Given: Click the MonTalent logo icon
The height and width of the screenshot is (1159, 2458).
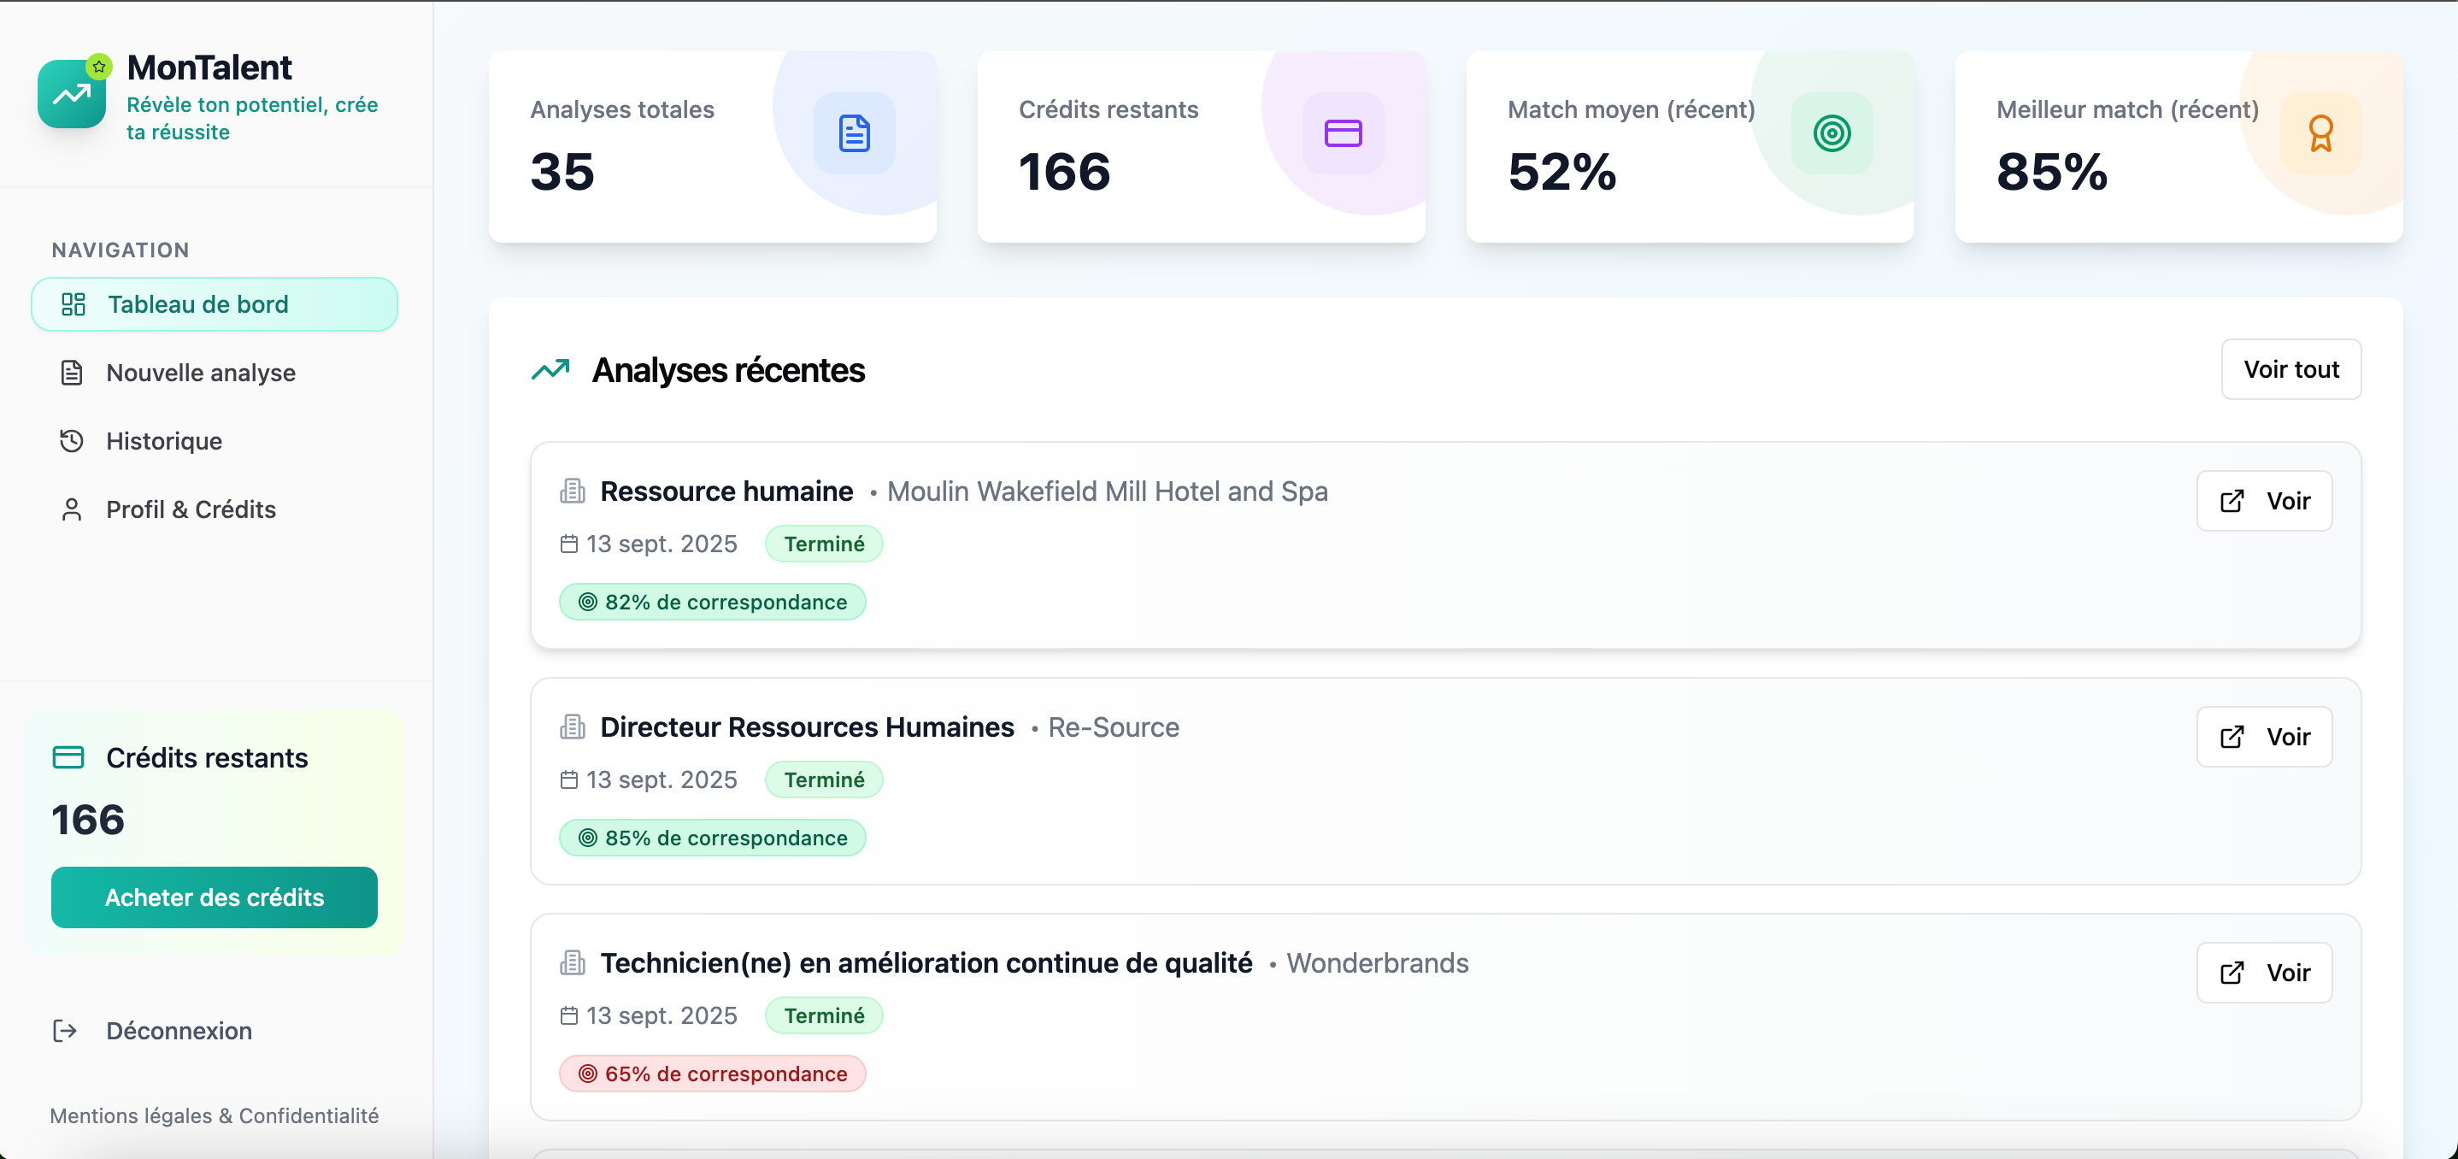Looking at the screenshot, I should point(73,92).
